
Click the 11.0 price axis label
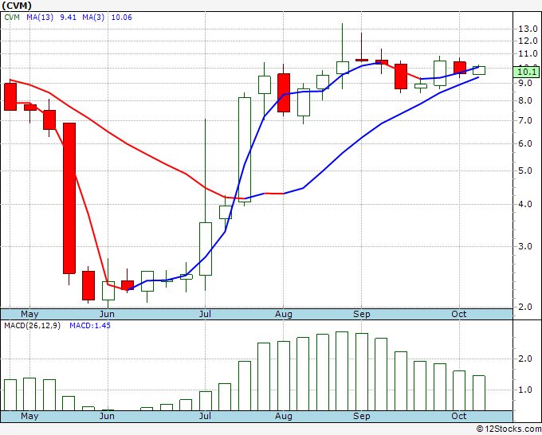click(528, 53)
